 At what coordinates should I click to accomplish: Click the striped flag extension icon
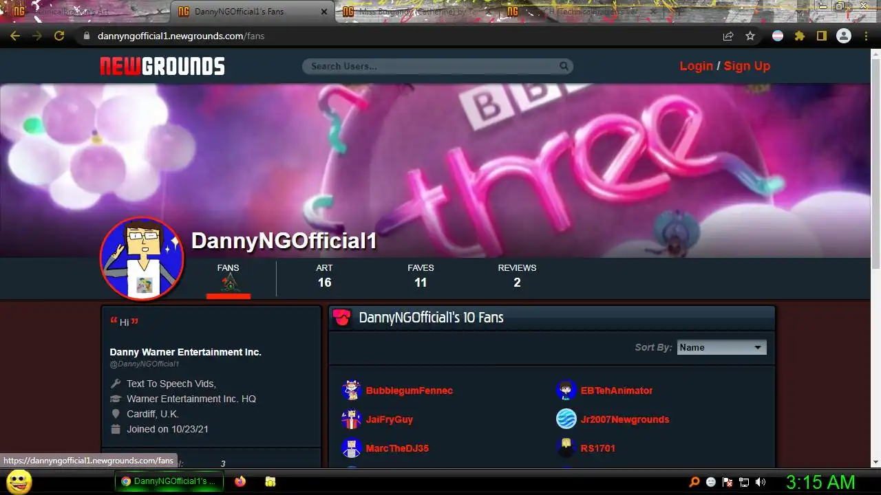point(778,36)
